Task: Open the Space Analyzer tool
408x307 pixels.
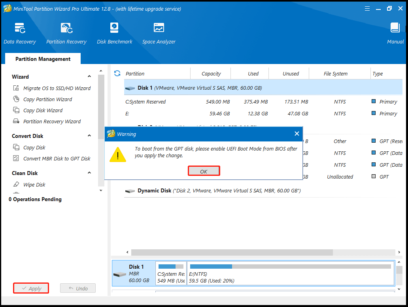Action: 159,33
